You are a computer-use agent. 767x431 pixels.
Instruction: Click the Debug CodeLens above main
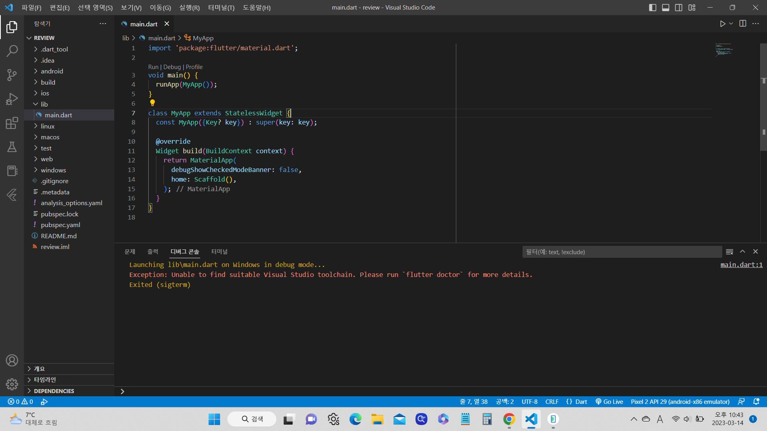pos(172,67)
